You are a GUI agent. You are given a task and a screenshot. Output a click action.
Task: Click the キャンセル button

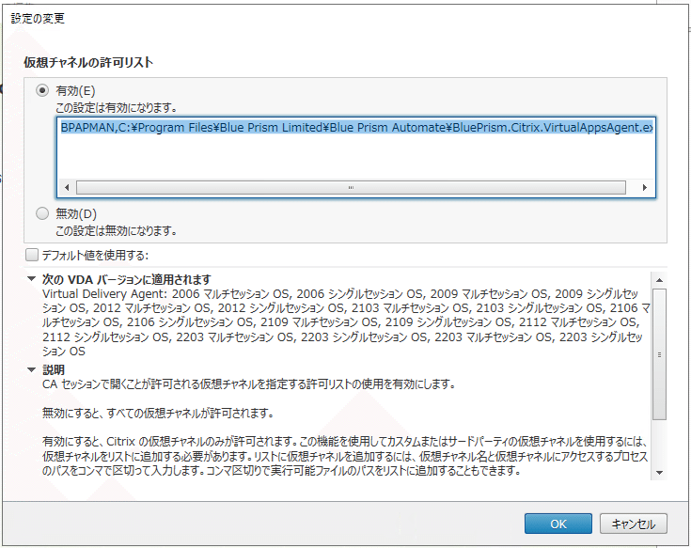point(634,524)
